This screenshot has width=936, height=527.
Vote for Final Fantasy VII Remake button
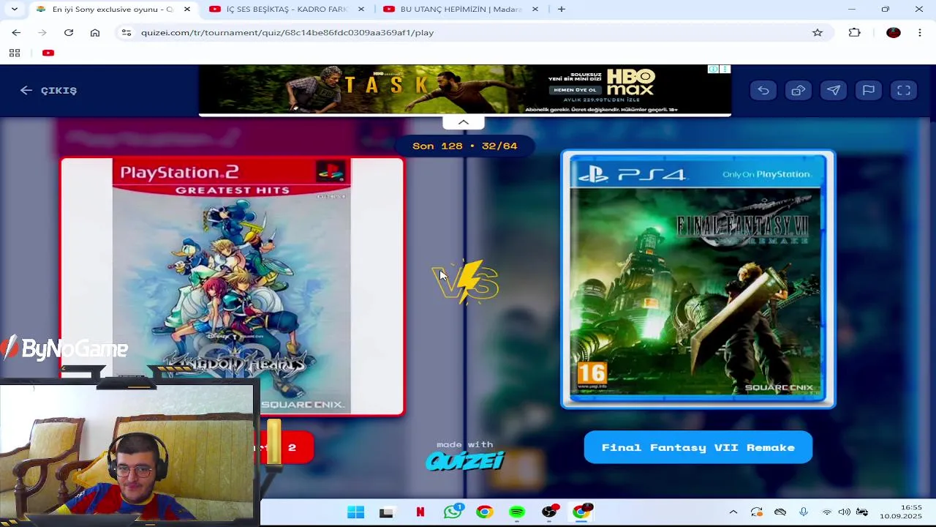tap(698, 447)
